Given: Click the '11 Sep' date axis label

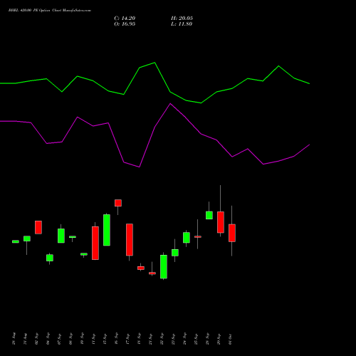Looking at the screenshot, I should 93,339.
